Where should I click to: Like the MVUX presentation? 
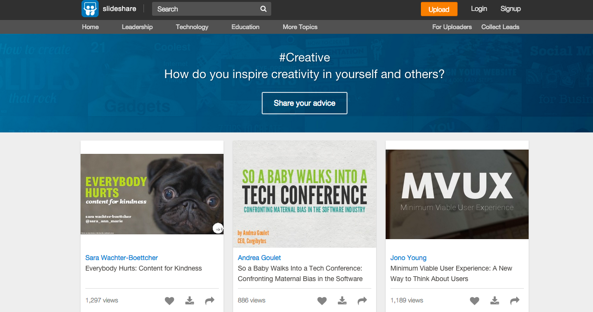[474, 301]
